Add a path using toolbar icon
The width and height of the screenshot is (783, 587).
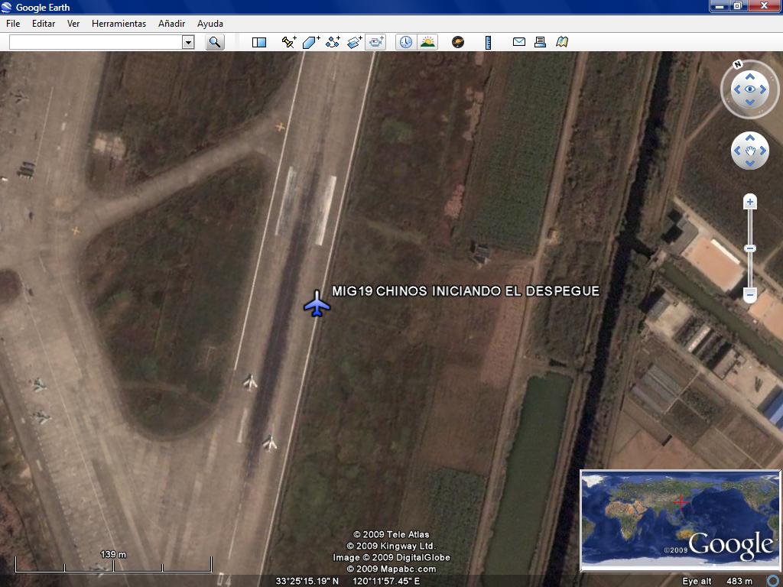click(333, 42)
